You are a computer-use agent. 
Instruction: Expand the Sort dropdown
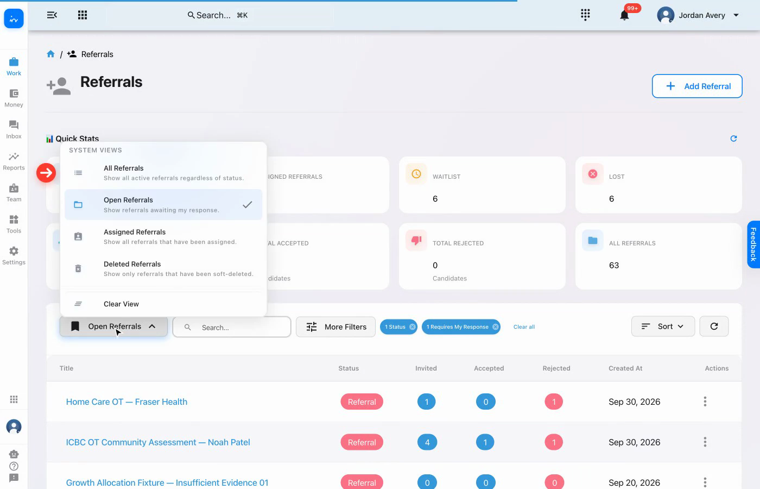[663, 327]
